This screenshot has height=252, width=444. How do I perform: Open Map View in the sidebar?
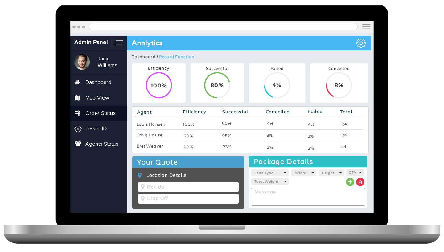click(x=97, y=98)
